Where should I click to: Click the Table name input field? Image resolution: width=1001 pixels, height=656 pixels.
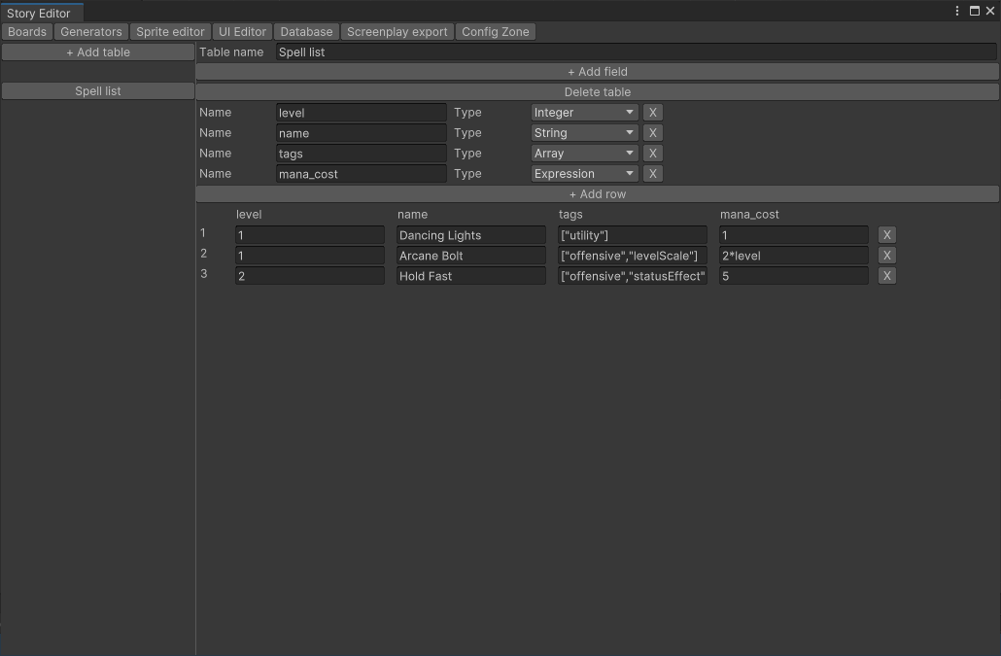[636, 52]
